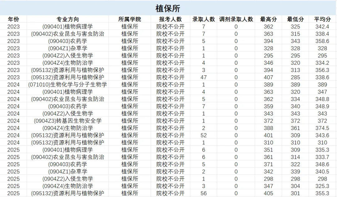The image size is (337, 197).
Task: Select admitted count cell 56
Action: click(203, 193)
